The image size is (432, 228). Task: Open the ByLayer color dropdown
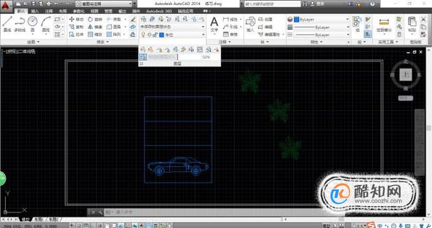pos(322,20)
